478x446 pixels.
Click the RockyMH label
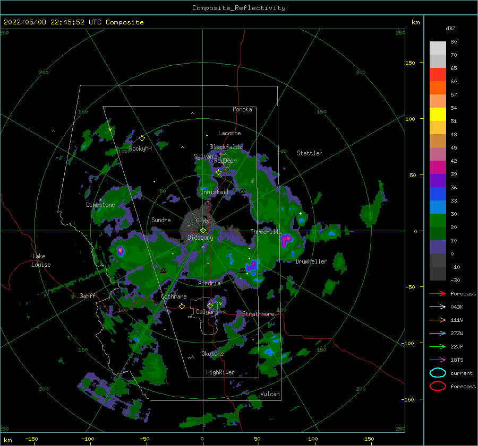pos(140,148)
